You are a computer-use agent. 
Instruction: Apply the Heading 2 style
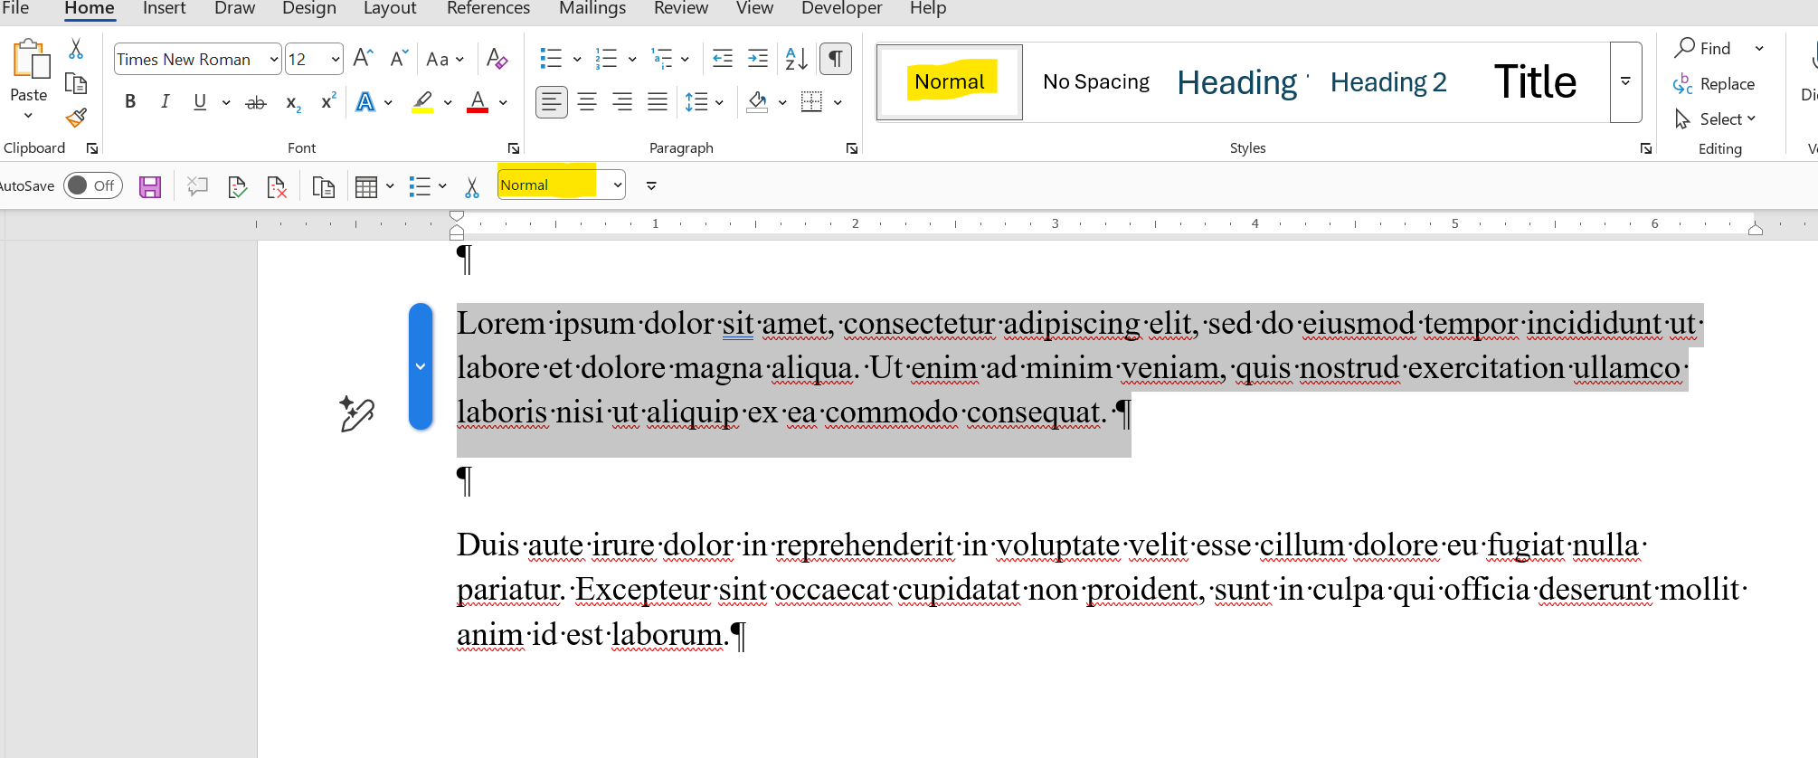click(1388, 82)
